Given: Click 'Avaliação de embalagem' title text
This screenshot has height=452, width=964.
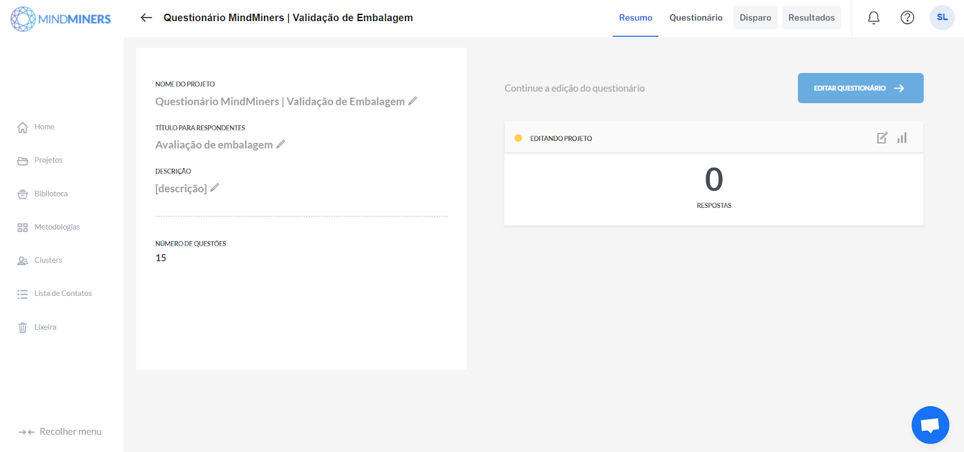Looking at the screenshot, I should 214,145.
